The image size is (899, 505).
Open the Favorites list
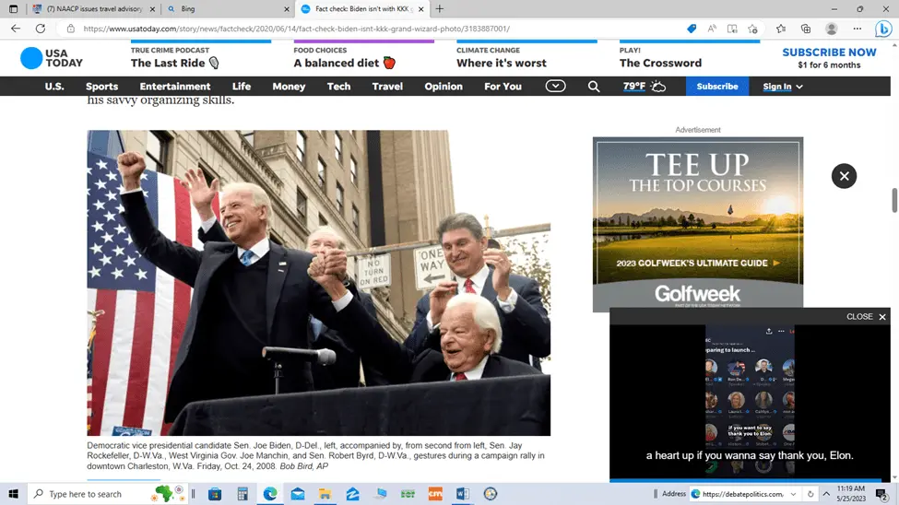point(781,29)
